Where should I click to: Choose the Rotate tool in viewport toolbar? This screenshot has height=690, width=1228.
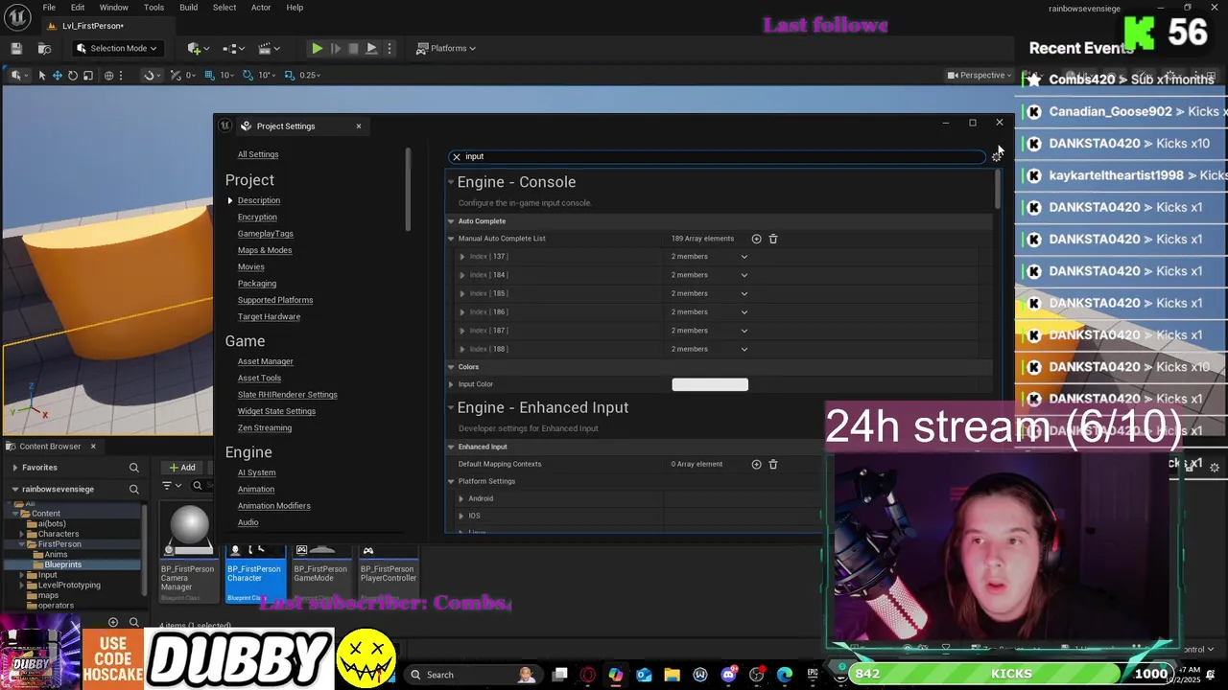point(73,75)
